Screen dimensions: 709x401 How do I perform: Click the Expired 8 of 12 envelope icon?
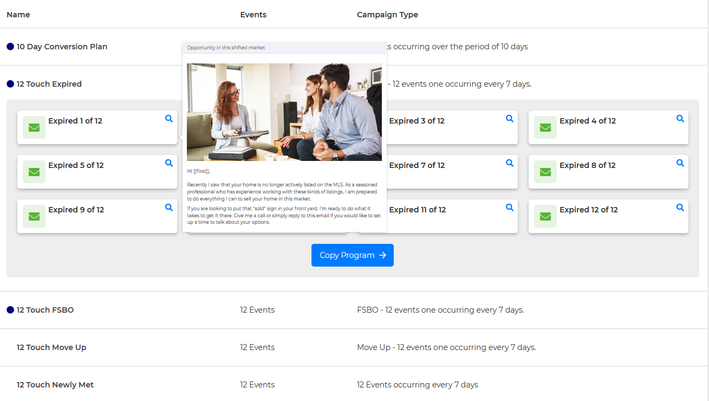click(x=545, y=172)
